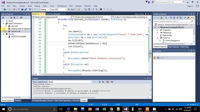The height and width of the screenshot is (112, 200).
Task: Switch to Form1.cs [Design] tab
Action: [x=53, y=14]
